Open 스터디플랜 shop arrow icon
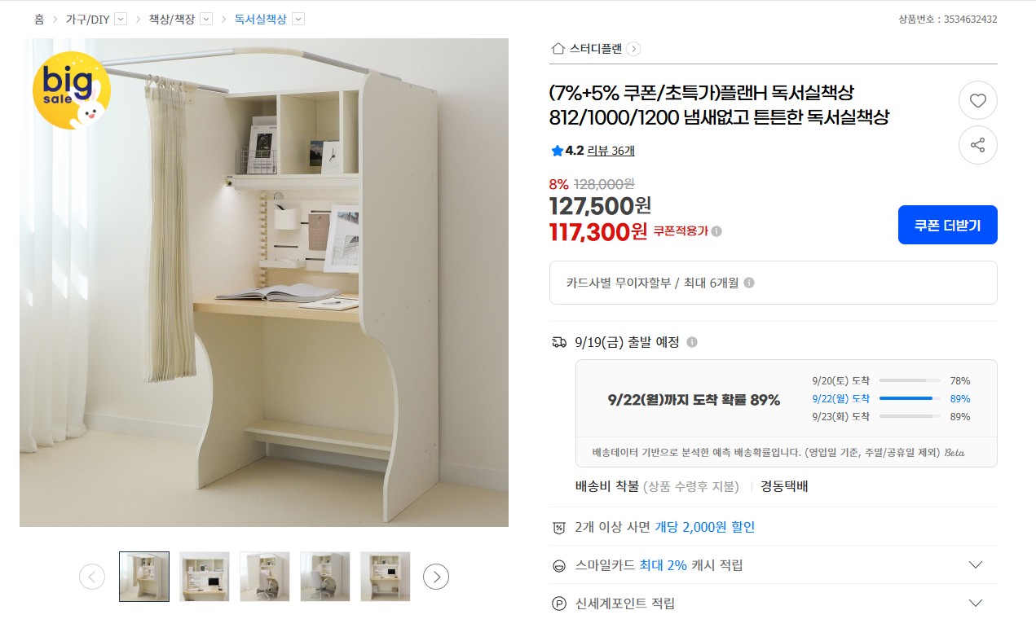This screenshot has width=1036, height=619. [x=633, y=49]
